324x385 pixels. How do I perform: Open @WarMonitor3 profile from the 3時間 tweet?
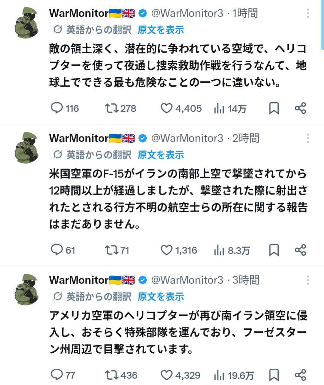(x=187, y=280)
